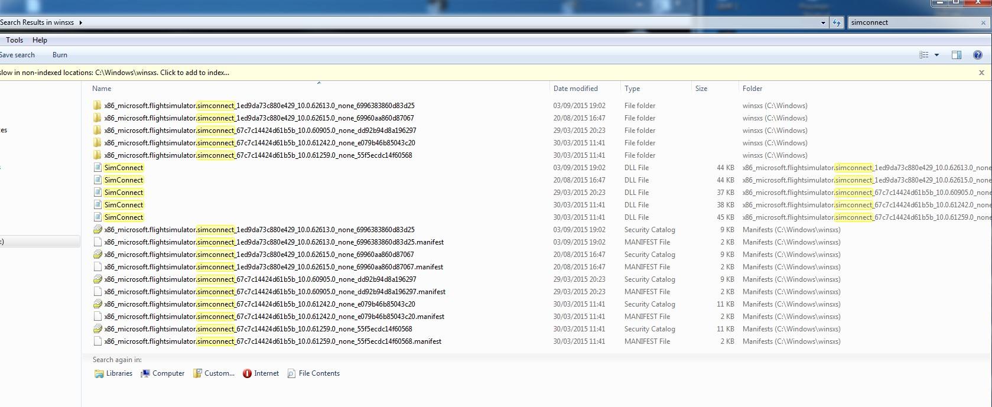Refresh the address bar
This screenshot has width=992, height=407.
point(837,22)
